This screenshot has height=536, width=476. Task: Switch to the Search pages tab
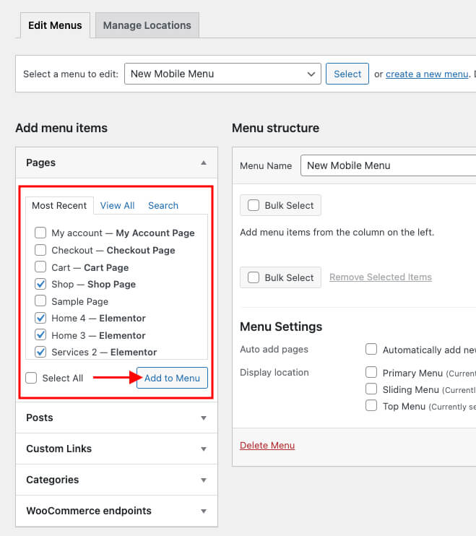coord(163,206)
